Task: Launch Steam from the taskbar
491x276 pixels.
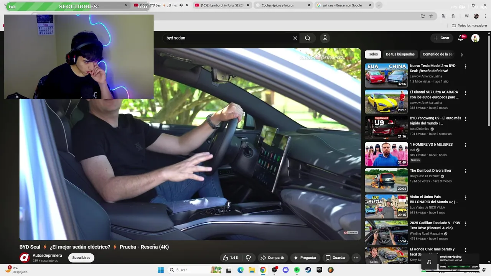Action: coord(308,270)
